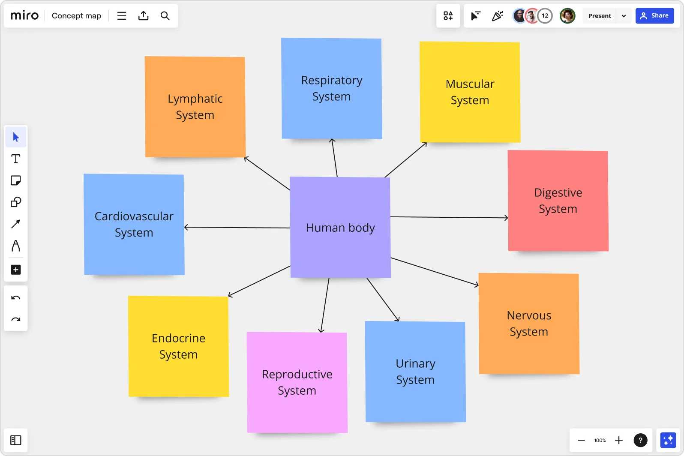Select the connection line arrow tool
Screen dimensions: 684x456
[x=16, y=224]
